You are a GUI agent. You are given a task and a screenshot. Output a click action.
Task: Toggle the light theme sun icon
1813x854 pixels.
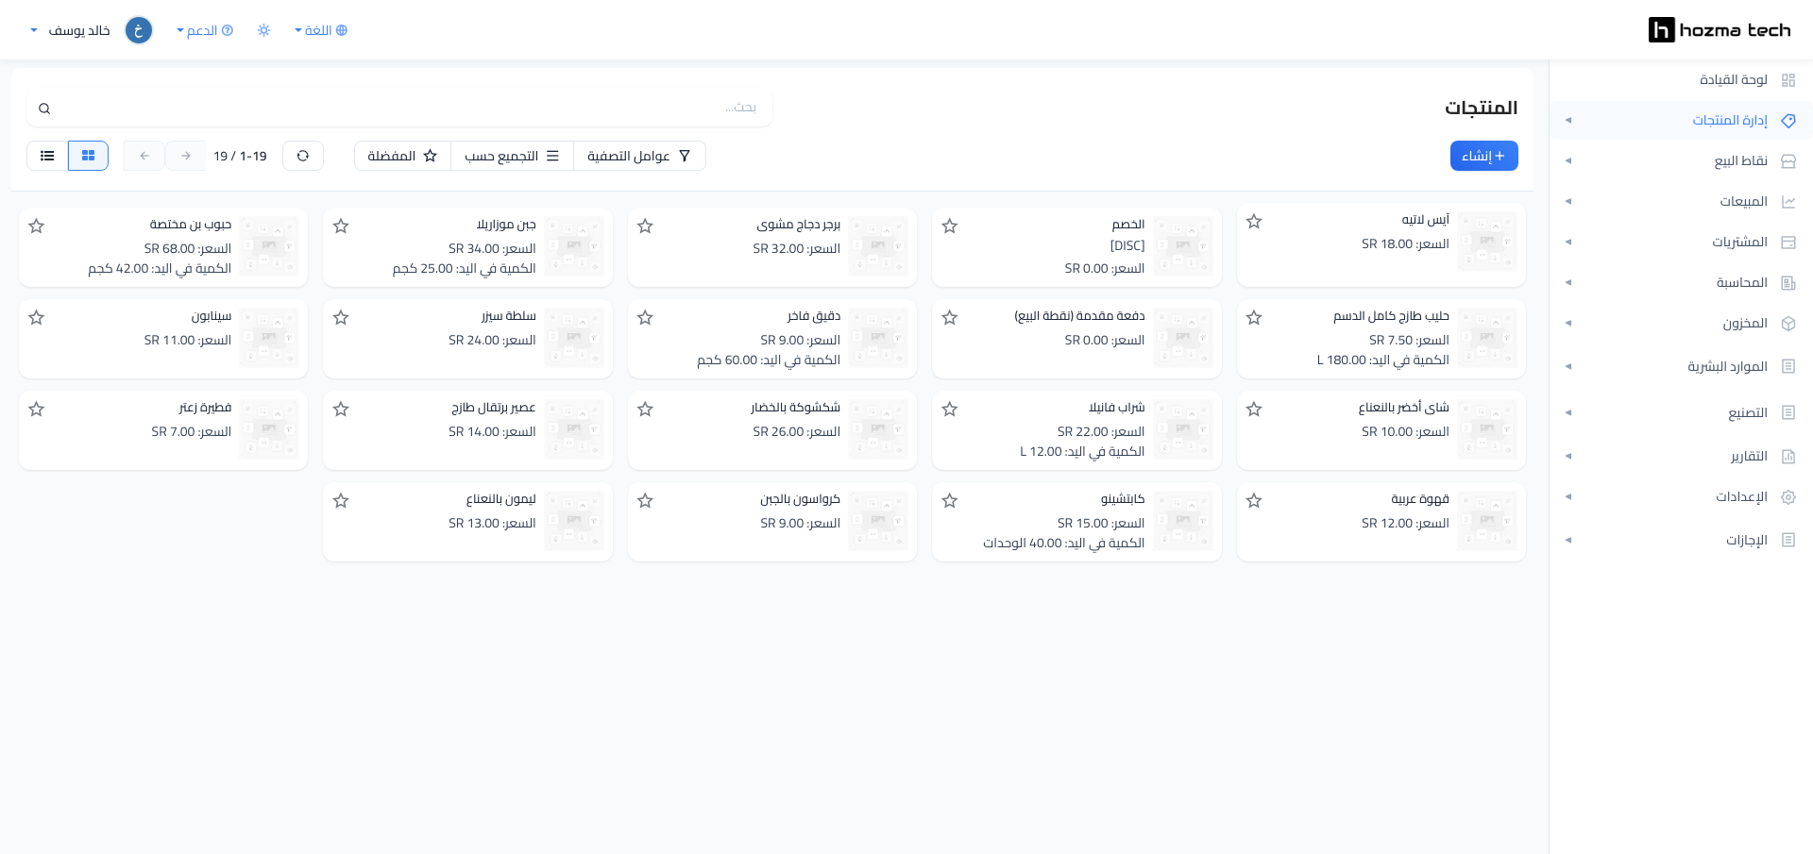coord(263,30)
